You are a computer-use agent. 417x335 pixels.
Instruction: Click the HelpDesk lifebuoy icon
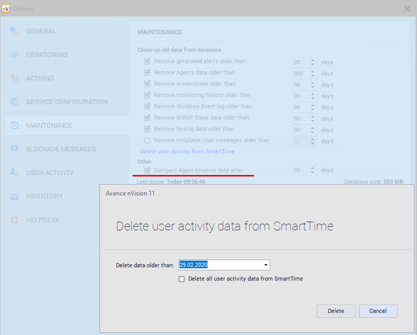coord(14,220)
